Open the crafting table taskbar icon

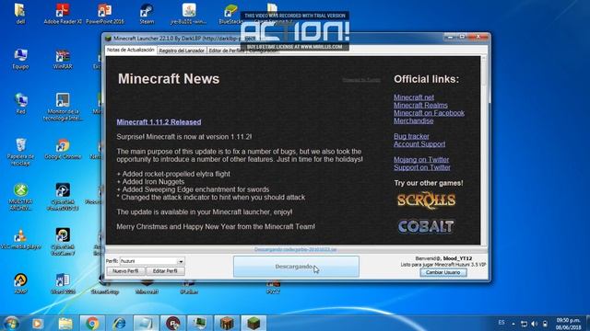(x=227, y=323)
